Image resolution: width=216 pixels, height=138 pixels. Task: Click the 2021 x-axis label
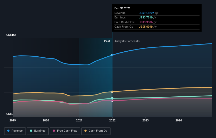point(79,121)
